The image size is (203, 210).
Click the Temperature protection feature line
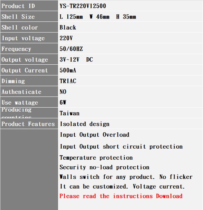(96, 157)
